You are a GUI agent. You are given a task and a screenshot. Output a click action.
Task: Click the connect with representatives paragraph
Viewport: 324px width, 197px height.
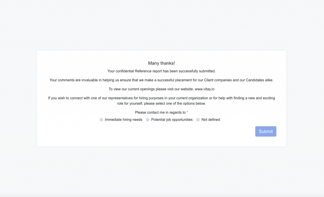tap(161, 101)
